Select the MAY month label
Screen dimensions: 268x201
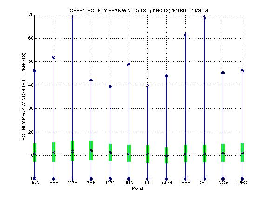[x=111, y=183]
